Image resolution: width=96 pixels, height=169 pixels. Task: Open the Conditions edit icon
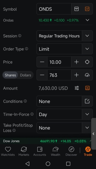coord(87,101)
